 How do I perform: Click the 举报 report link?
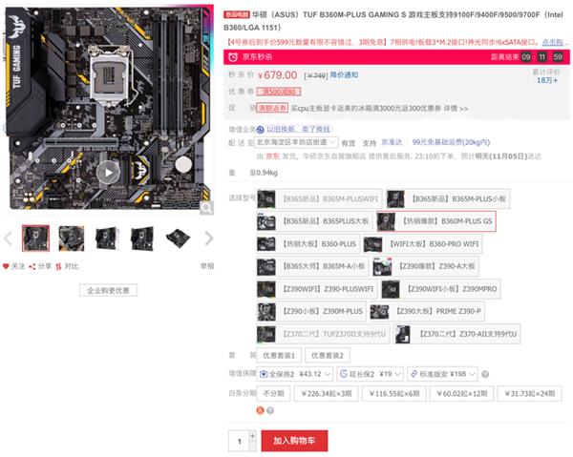tap(207, 266)
